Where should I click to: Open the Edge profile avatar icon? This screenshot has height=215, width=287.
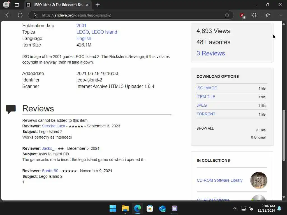pyautogui.click(x=6, y=4)
